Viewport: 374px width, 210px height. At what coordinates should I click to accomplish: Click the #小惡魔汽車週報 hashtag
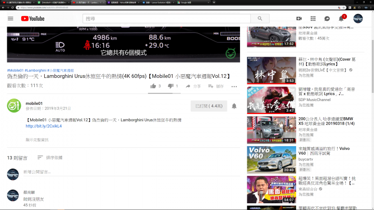61,71
